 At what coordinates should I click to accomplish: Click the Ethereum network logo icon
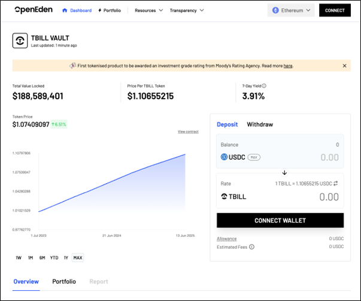pyautogui.click(x=275, y=10)
